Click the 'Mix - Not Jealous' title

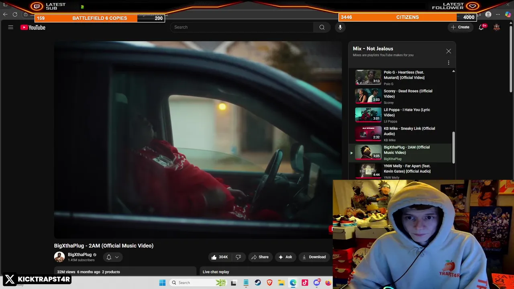[373, 49]
